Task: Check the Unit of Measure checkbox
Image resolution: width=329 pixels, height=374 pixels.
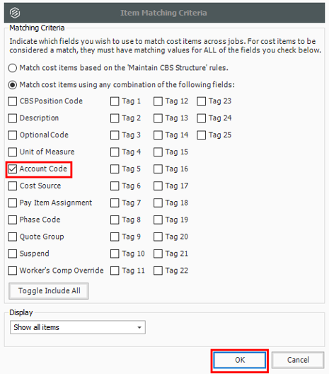Action: pos(13,152)
